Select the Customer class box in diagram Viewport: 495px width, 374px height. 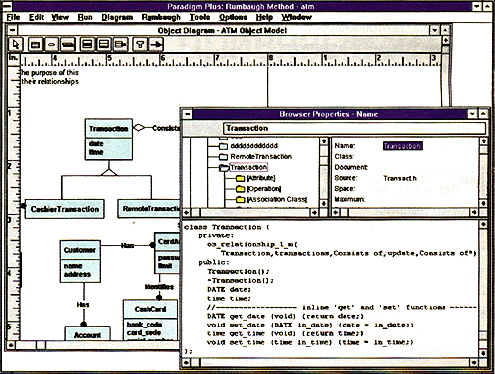[80, 261]
